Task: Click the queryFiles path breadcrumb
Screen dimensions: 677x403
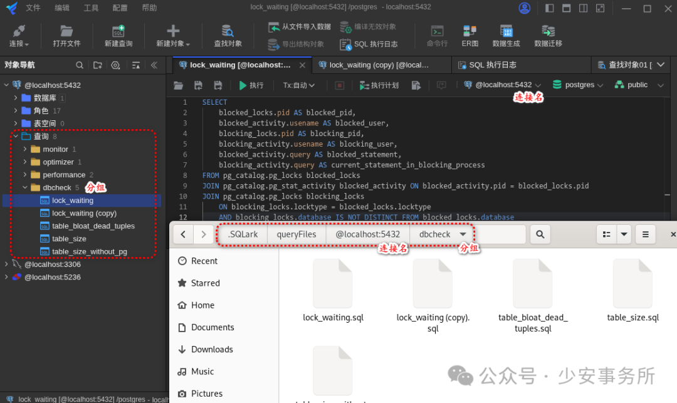Action: click(296, 234)
